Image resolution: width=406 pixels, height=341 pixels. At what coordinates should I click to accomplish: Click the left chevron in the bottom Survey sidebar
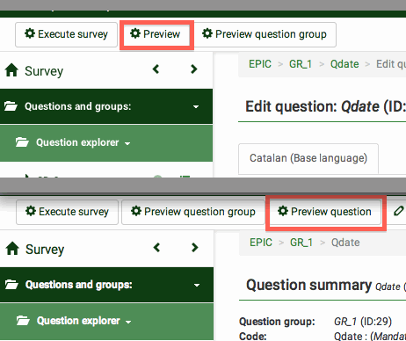(x=156, y=248)
